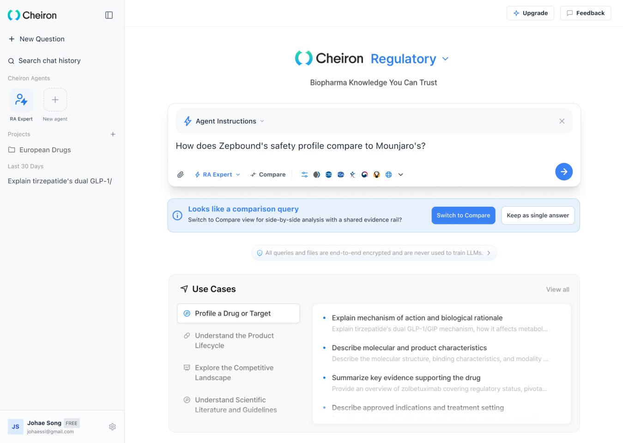Screen dimensions: 623x443
Task: Click the JS user avatar
Action: point(16,427)
